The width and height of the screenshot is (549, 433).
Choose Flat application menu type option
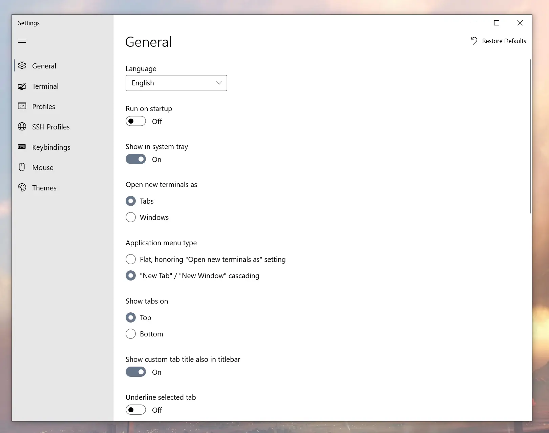click(x=131, y=259)
